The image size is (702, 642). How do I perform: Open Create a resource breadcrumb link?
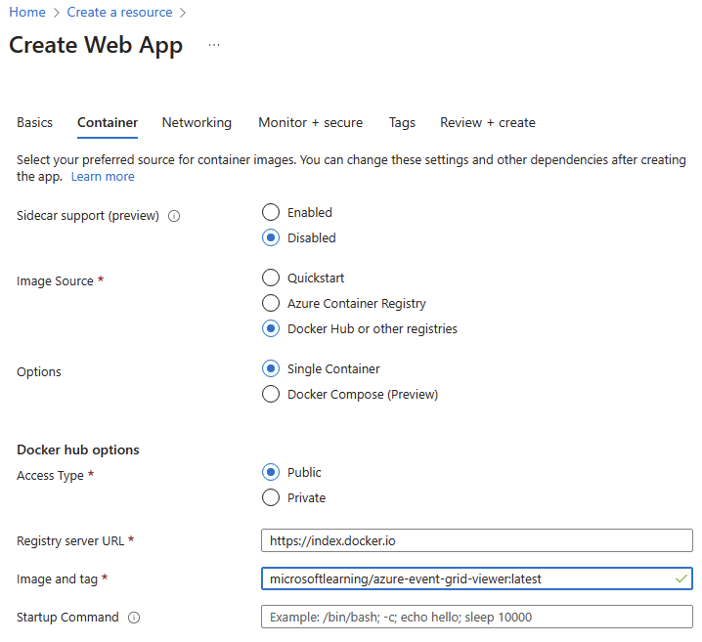point(119,12)
